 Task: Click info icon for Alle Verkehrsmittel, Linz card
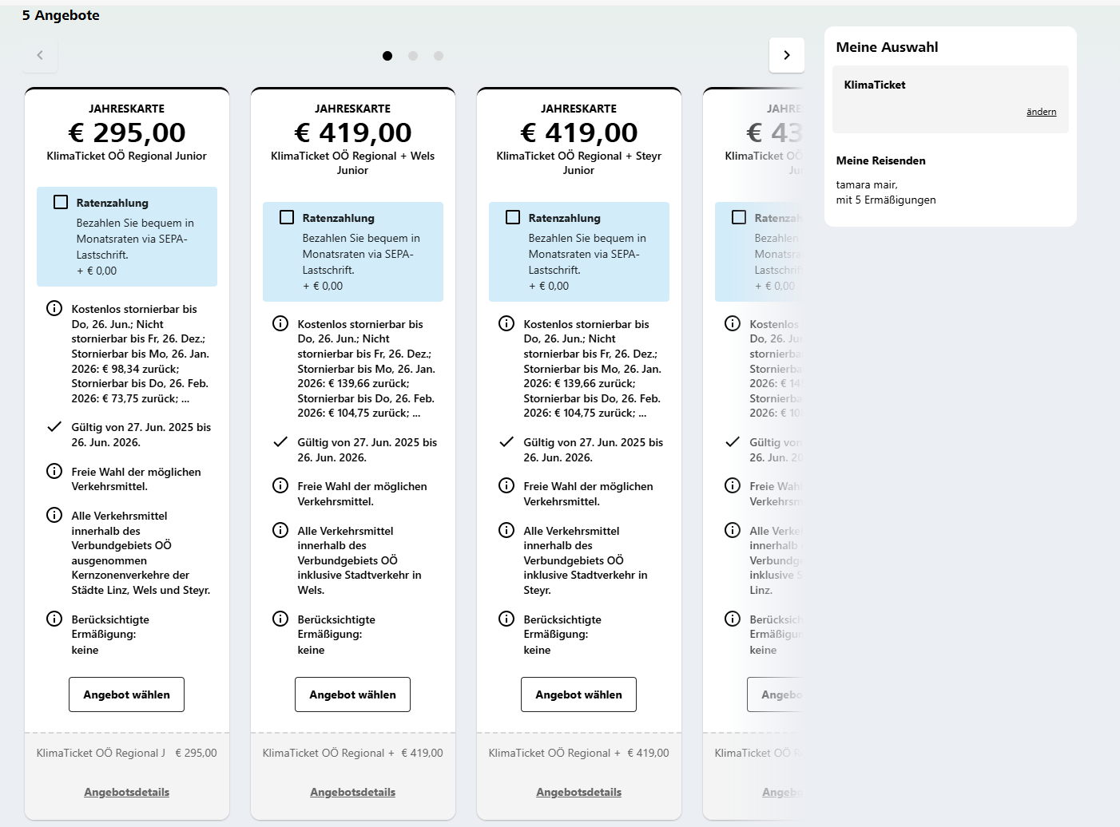(733, 530)
